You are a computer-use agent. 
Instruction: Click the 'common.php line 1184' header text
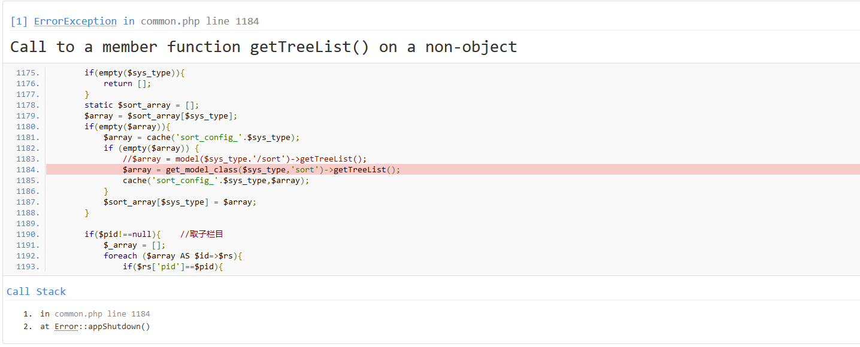199,22
